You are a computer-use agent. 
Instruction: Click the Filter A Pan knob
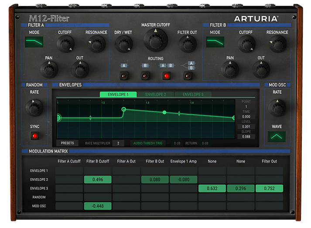click(x=49, y=70)
